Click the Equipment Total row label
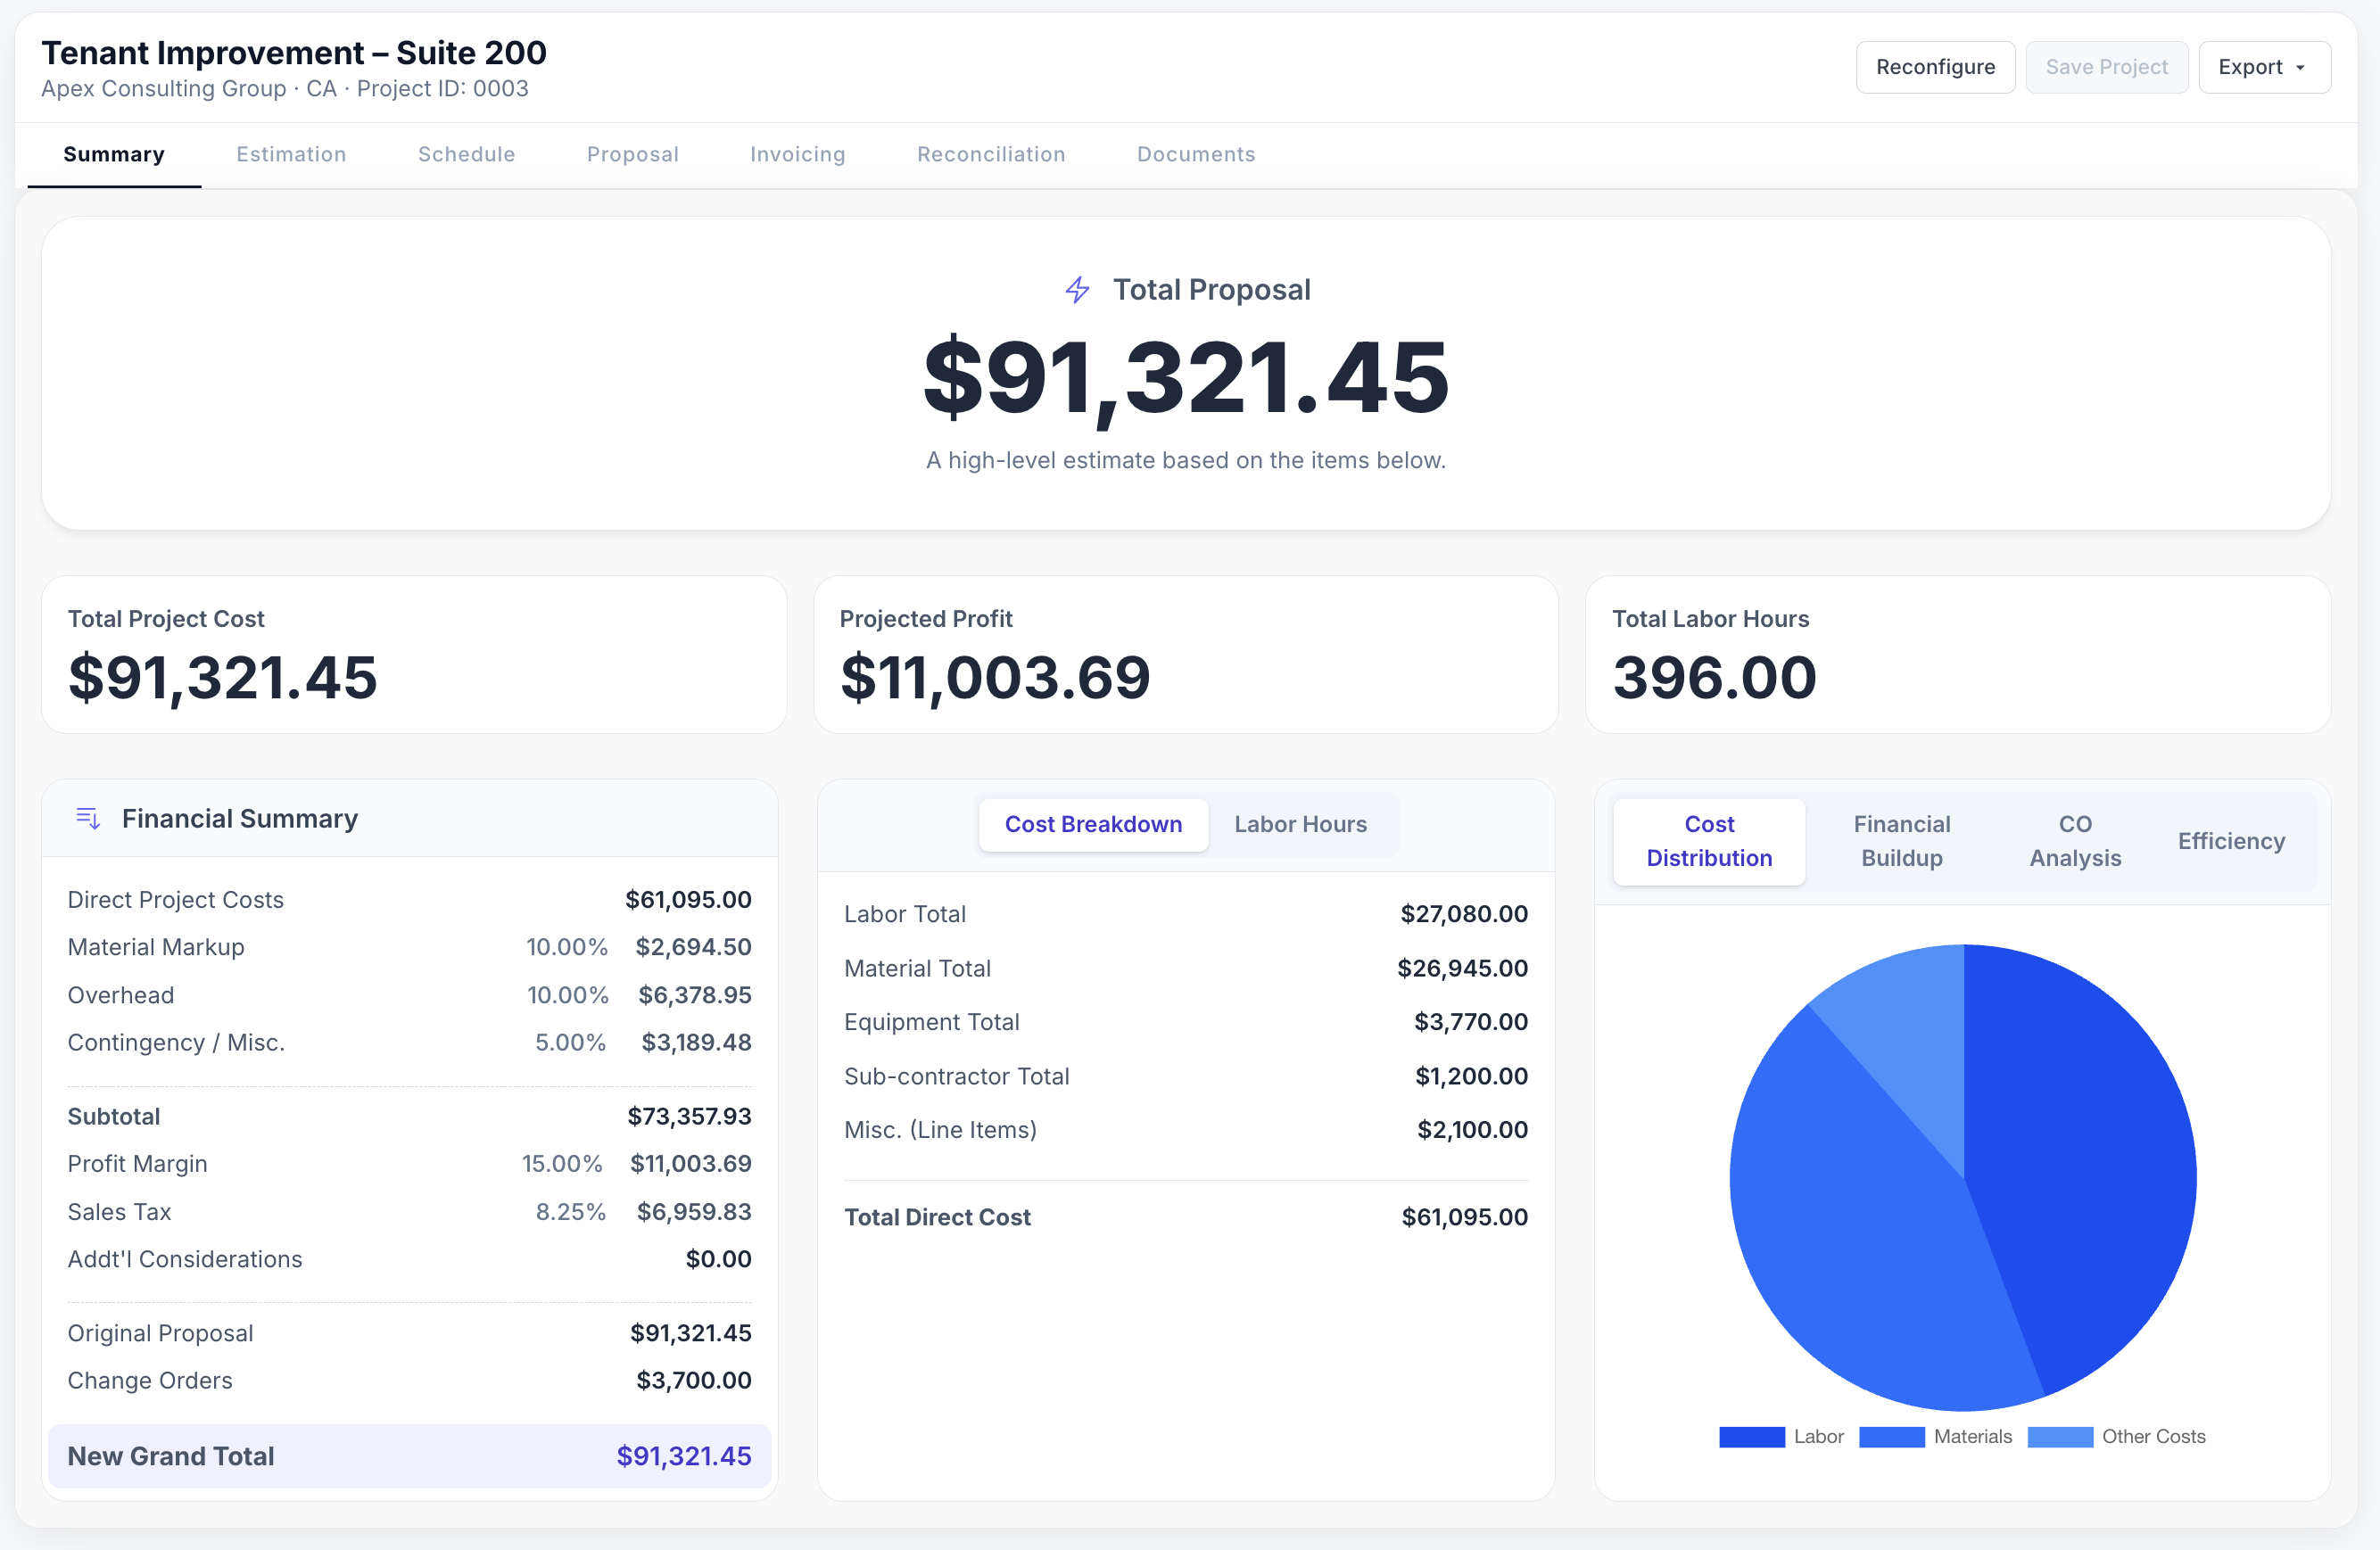Viewport: 2380px width, 1550px height. click(x=931, y=1021)
